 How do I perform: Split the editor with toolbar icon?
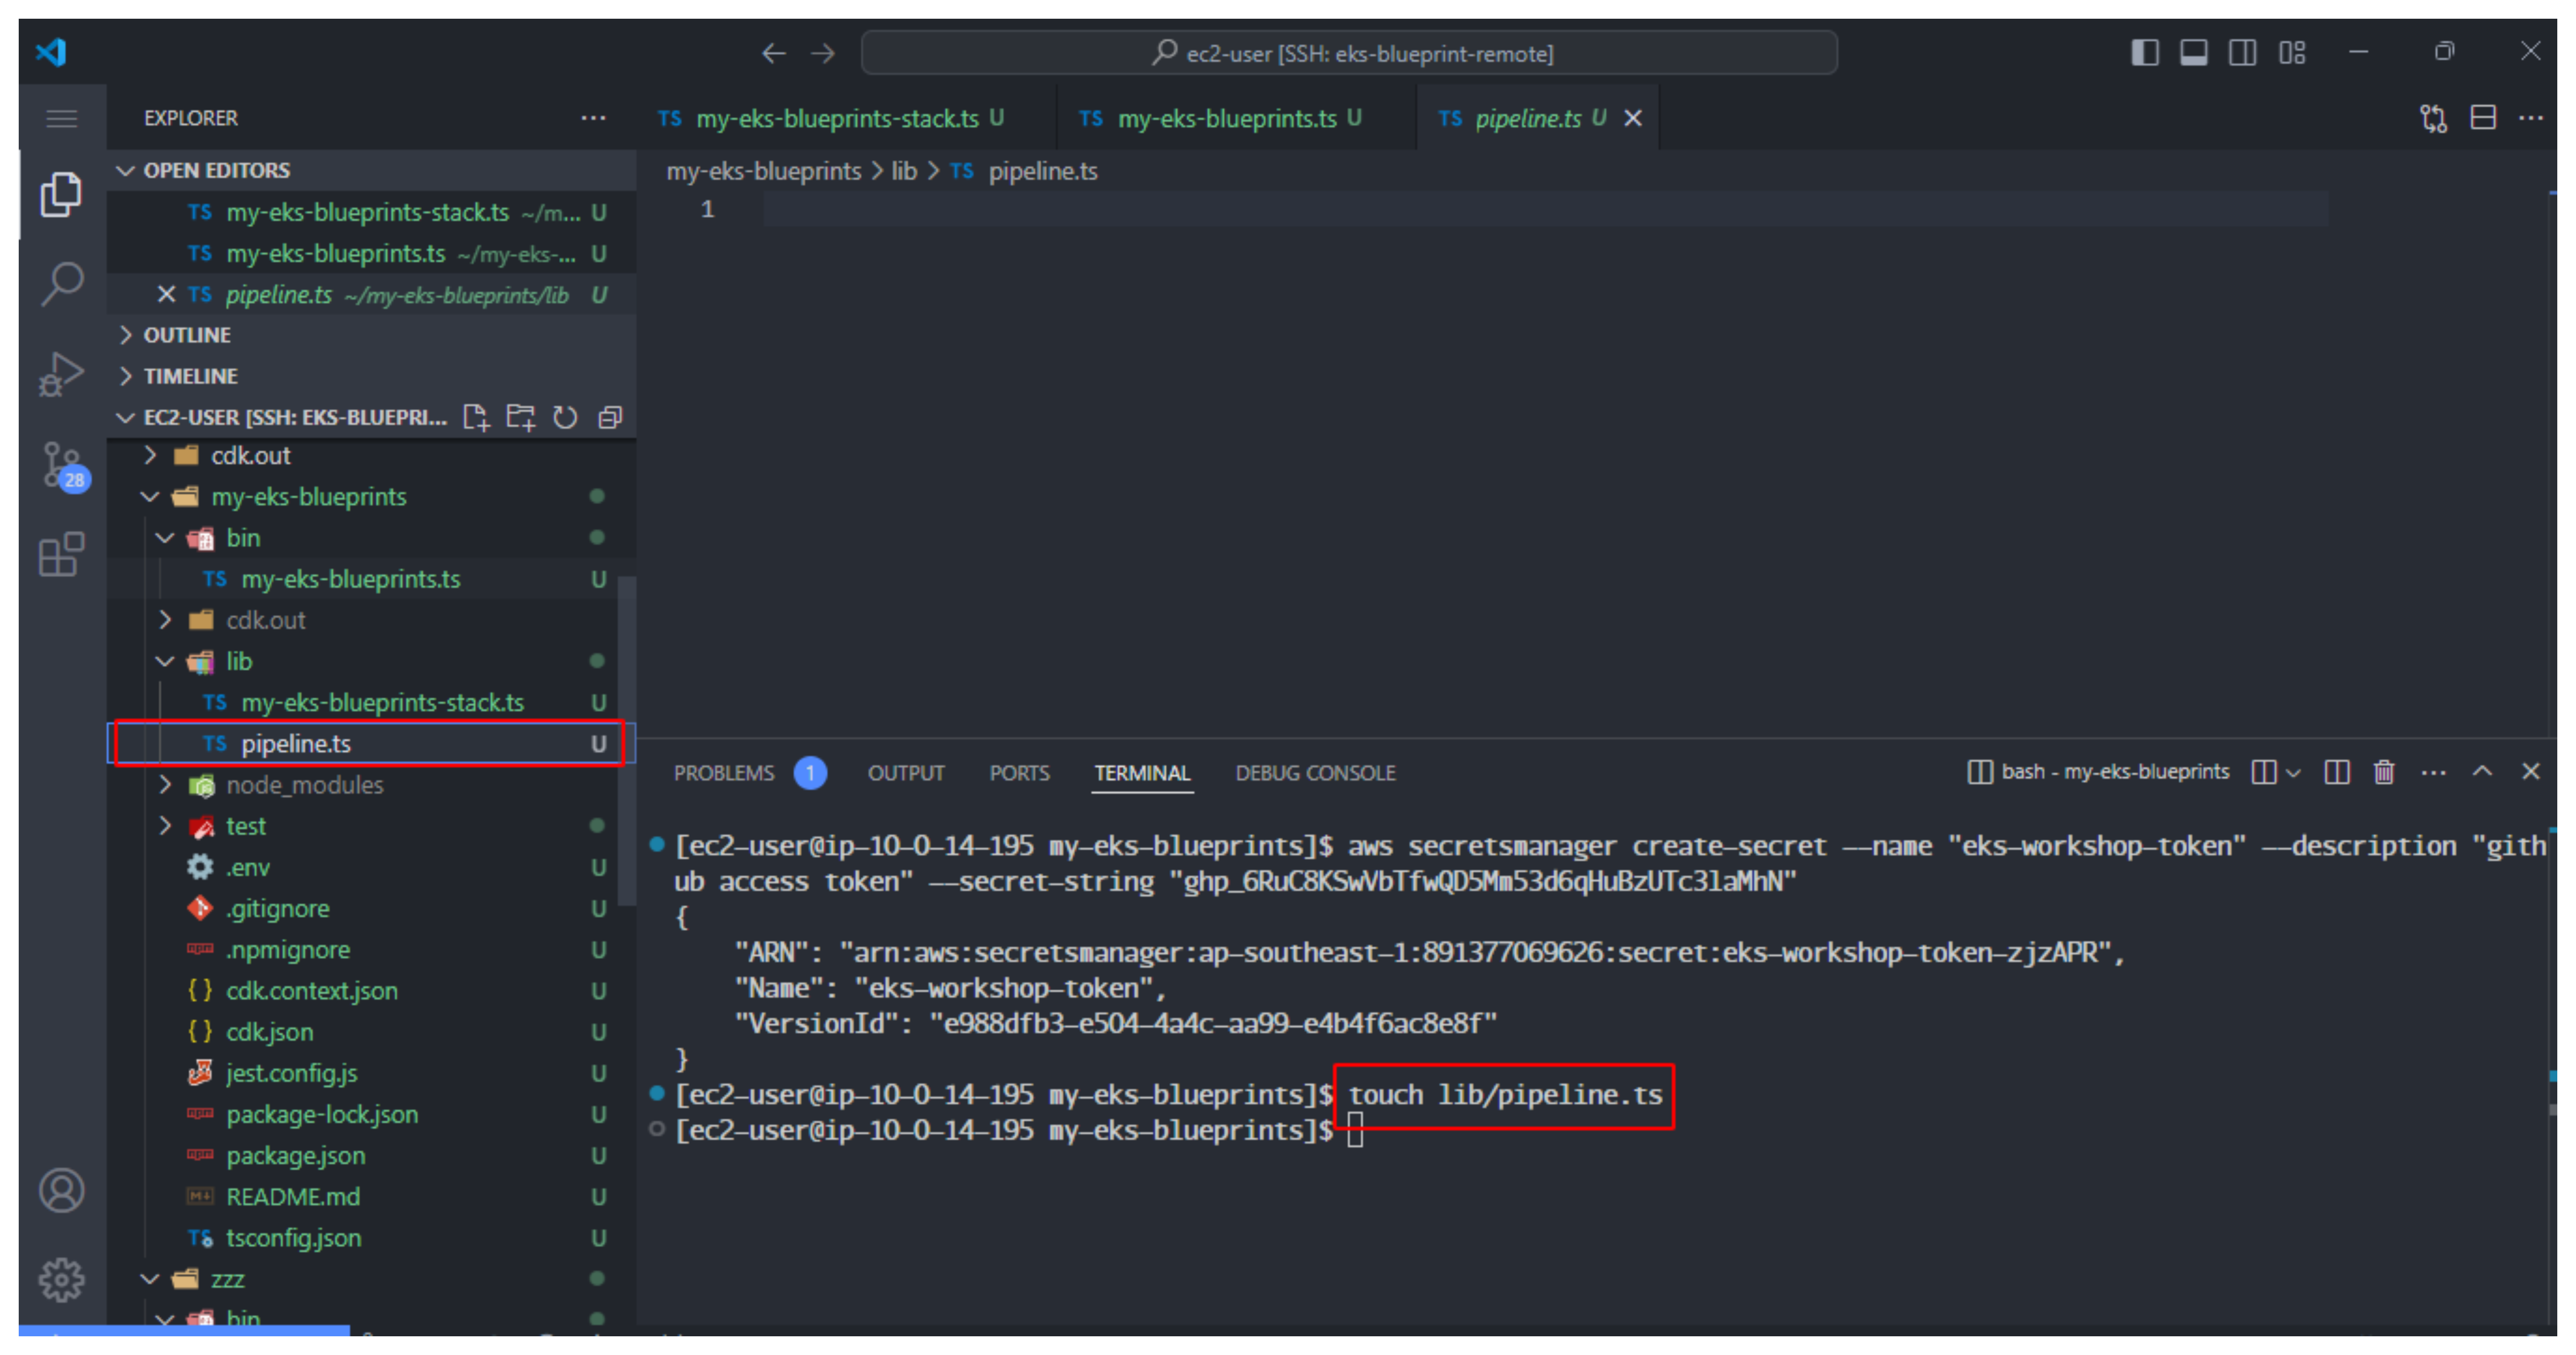(x=2483, y=119)
